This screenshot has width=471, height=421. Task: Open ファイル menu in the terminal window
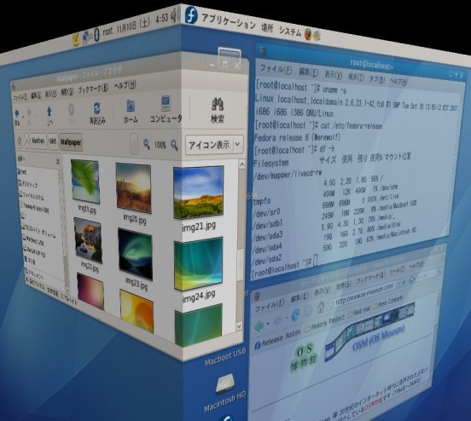click(x=276, y=69)
